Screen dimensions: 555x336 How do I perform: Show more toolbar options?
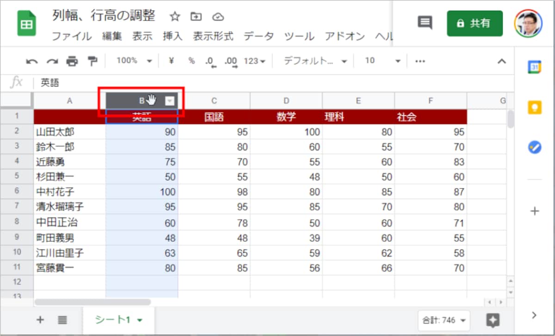coord(420,61)
